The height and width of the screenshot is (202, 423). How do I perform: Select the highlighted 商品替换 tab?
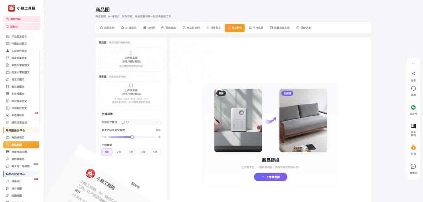click(x=235, y=28)
